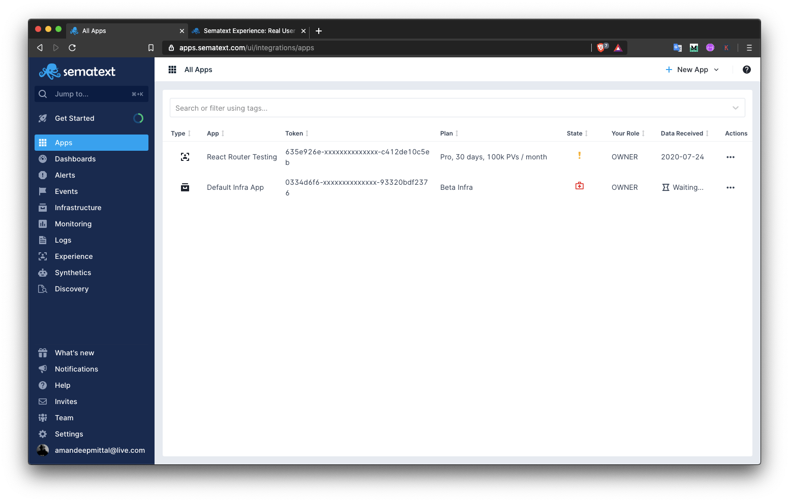The image size is (789, 502).
Task: Click the Monitoring chart icon
Action: (x=43, y=224)
